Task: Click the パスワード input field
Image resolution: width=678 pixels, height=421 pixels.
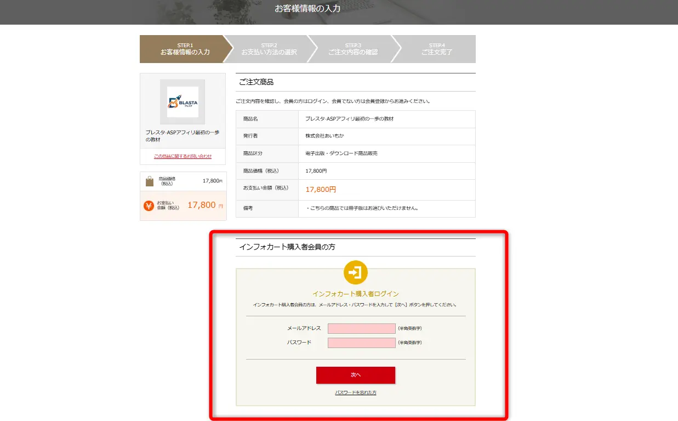Action: click(361, 342)
